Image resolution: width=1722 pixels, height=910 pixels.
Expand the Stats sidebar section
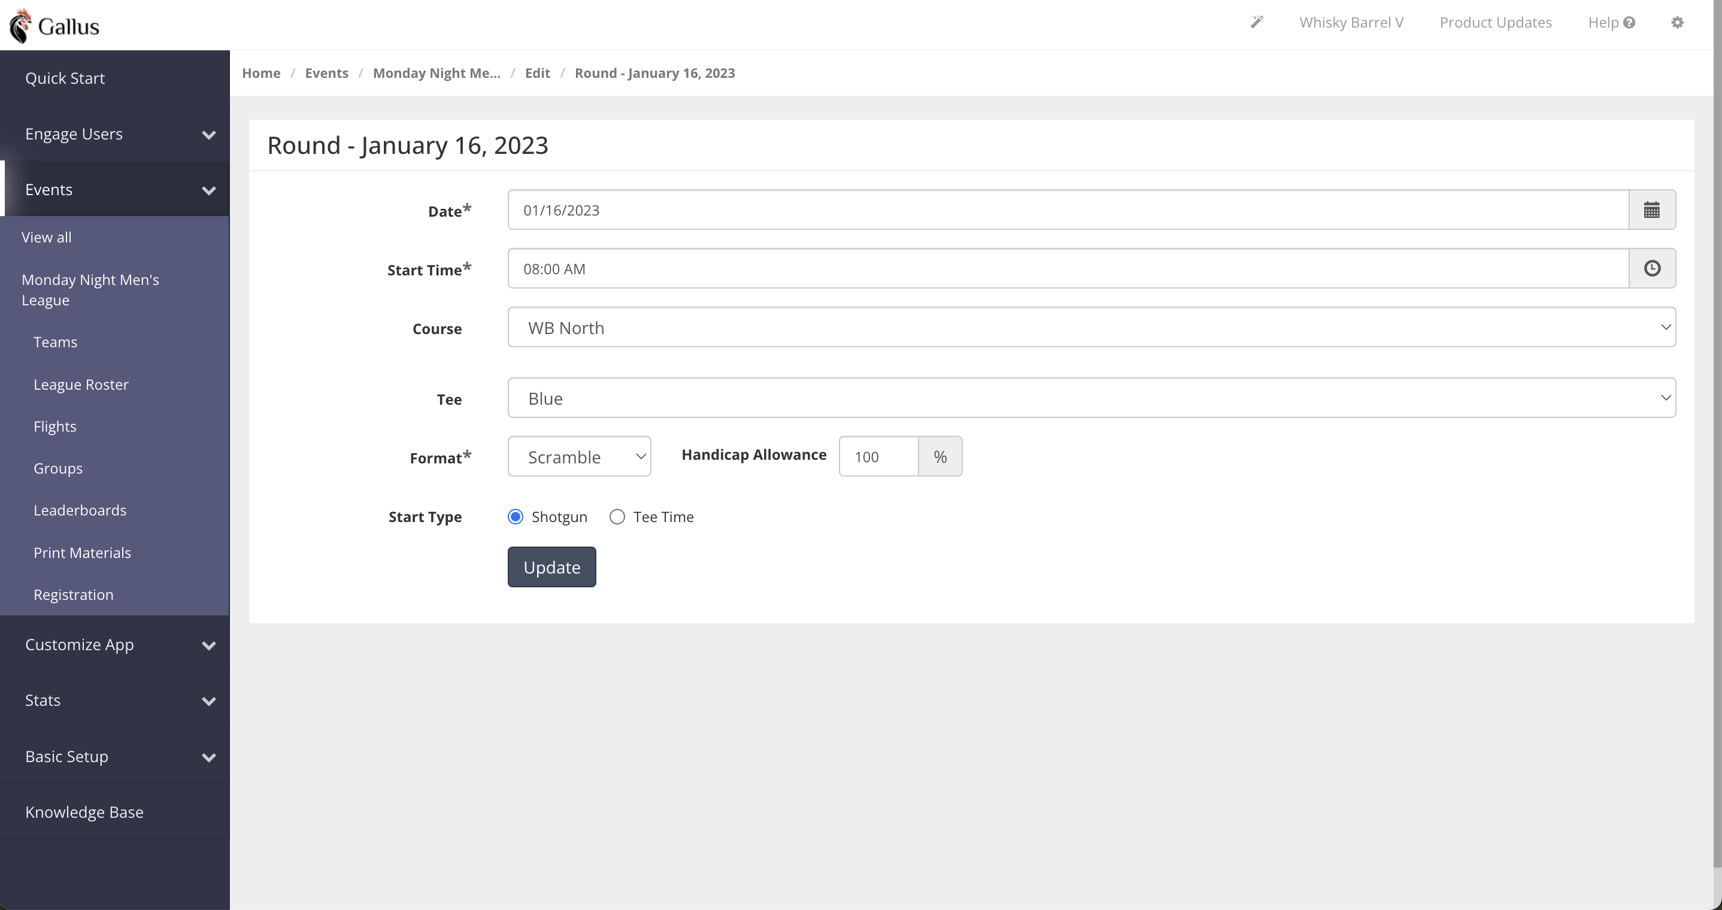(115, 700)
